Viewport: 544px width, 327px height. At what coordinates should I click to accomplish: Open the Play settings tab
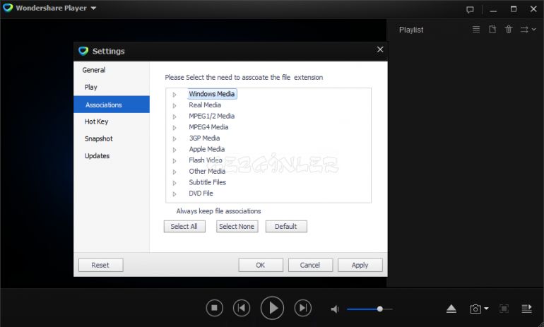[x=91, y=87]
